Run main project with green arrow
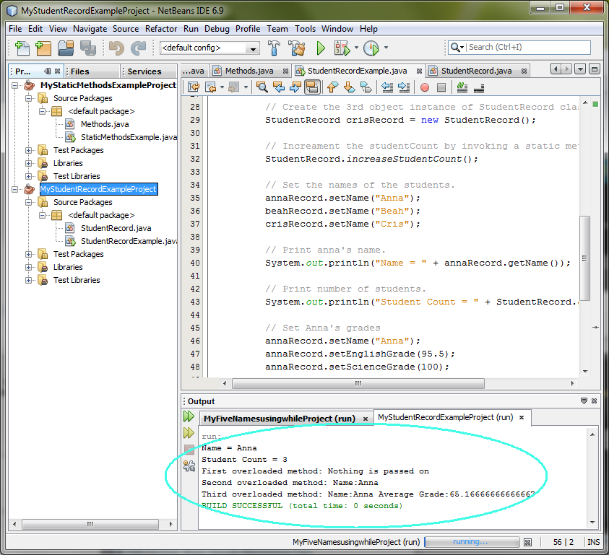This screenshot has height=555, width=609. tap(321, 48)
